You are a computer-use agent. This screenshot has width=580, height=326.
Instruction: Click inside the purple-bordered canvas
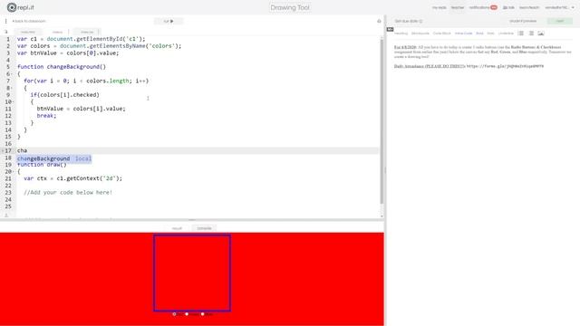[x=192, y=273]
